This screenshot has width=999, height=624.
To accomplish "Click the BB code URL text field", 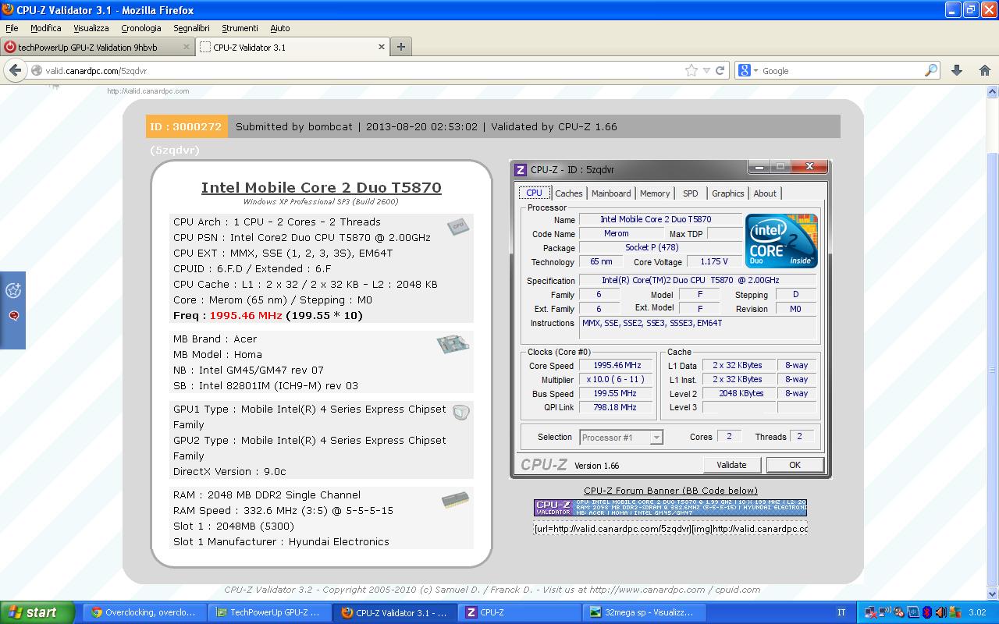I will 670,529.
